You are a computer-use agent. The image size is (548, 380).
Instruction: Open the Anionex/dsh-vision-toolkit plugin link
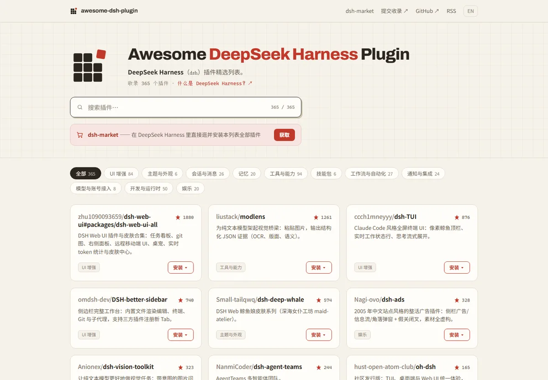point(116,367)
